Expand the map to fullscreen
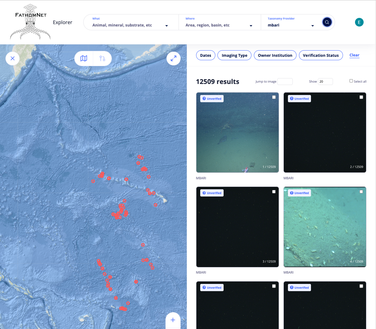Viewport: 376px width, 329px height. coord(174,59)
